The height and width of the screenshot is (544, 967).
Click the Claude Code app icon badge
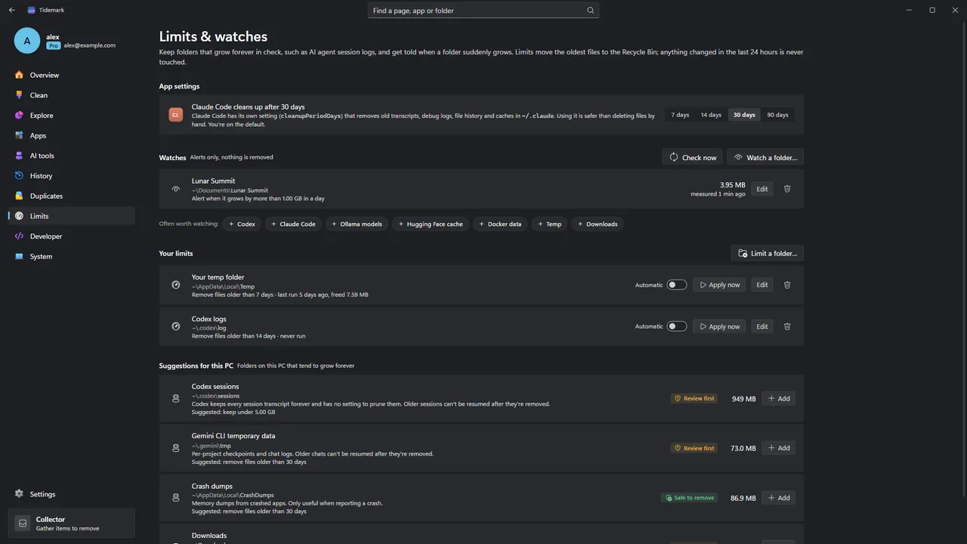(176, 115)
